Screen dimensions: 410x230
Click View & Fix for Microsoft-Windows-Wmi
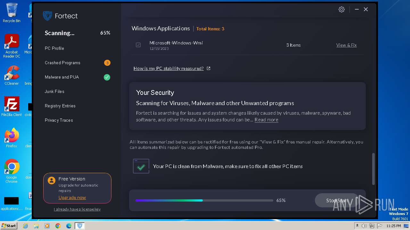coord(346,45)
